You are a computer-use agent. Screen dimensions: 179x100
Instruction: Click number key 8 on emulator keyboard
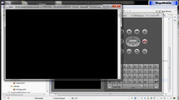coord(146,67)
